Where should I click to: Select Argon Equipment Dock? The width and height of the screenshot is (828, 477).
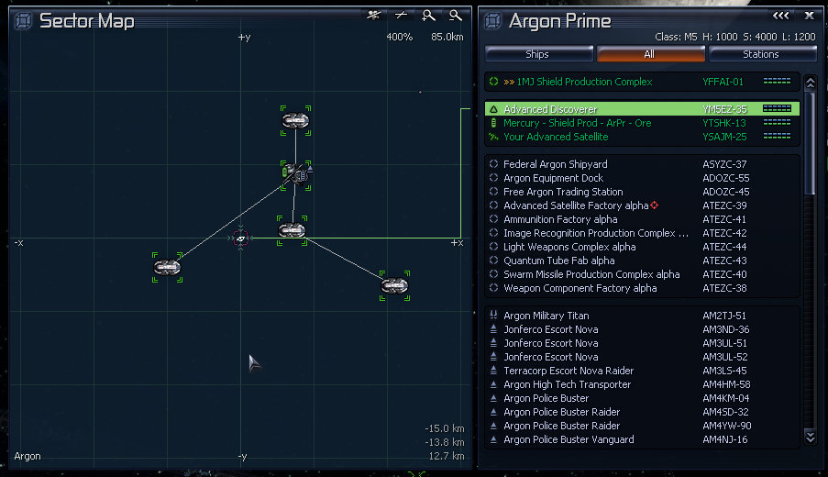pyautogui.click(x=642, y=178)
